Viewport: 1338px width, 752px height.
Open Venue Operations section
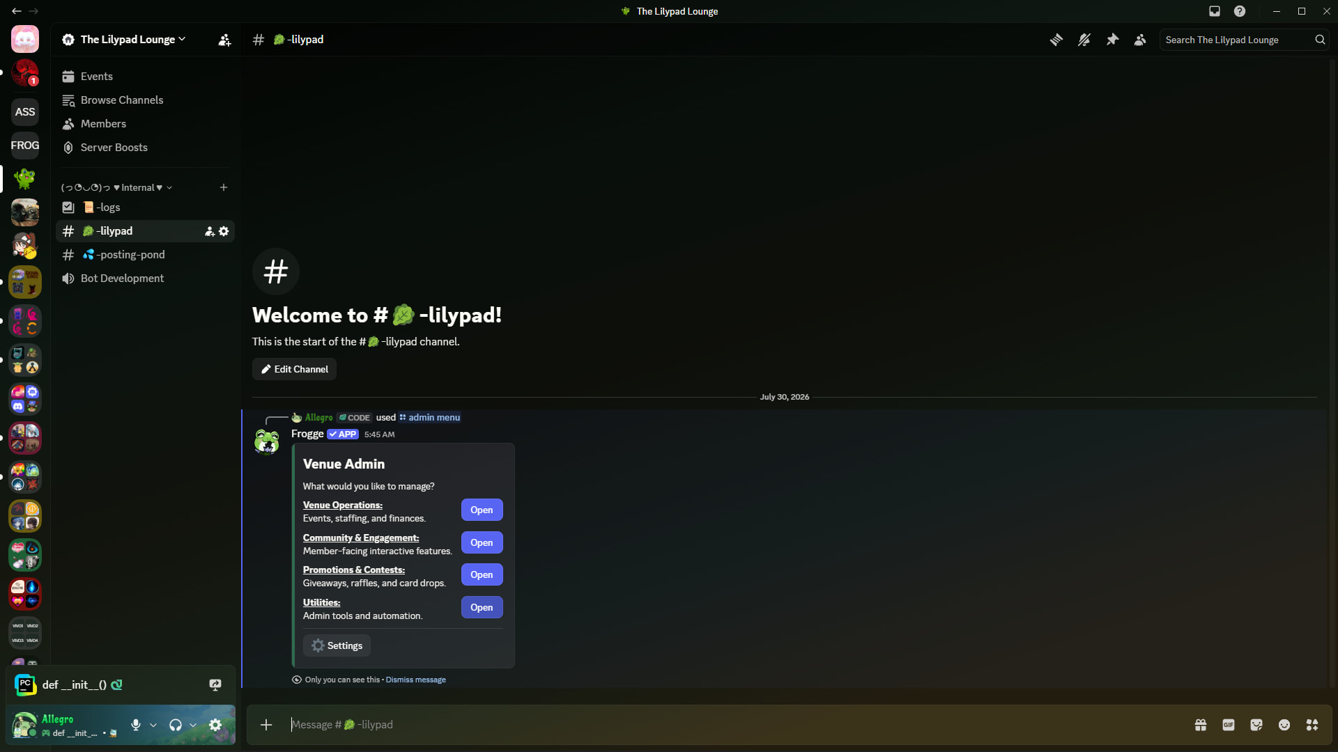(482, 510)
